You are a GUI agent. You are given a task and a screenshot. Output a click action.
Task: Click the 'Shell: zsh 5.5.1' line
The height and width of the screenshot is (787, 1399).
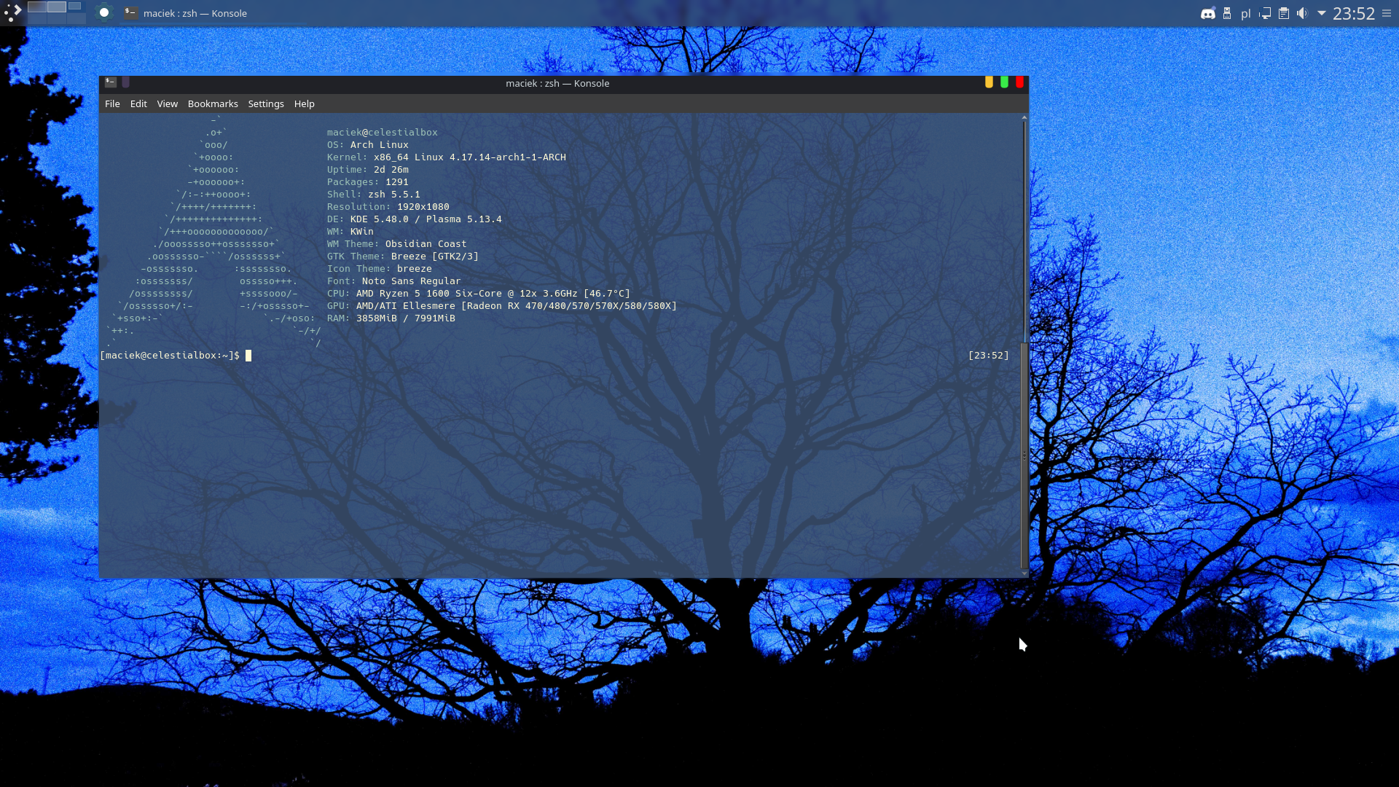(374, 195)
